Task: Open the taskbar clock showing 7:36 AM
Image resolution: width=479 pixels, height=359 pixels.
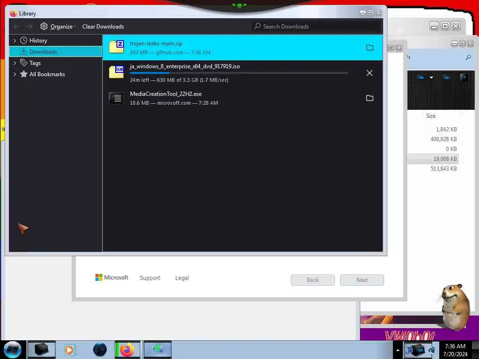Action: 455,350
